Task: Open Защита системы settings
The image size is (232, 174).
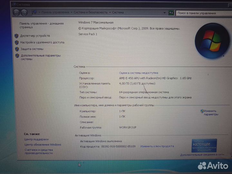Action: click(x=32, y=49)
